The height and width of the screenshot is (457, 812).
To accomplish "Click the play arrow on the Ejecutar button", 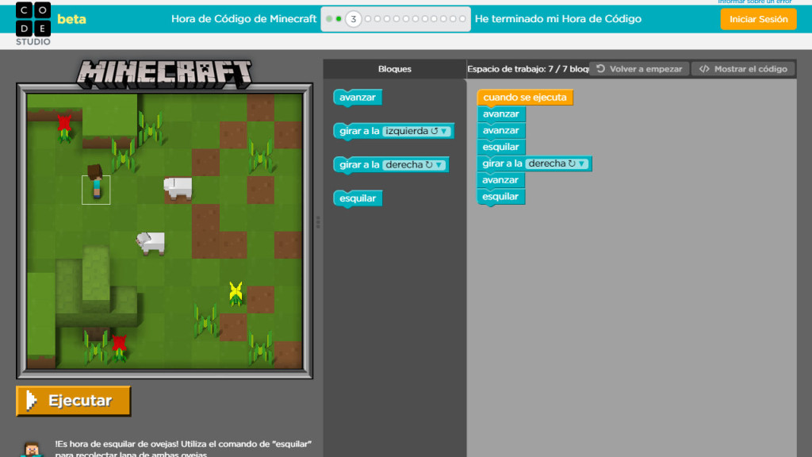I will (x=31, y=401).
